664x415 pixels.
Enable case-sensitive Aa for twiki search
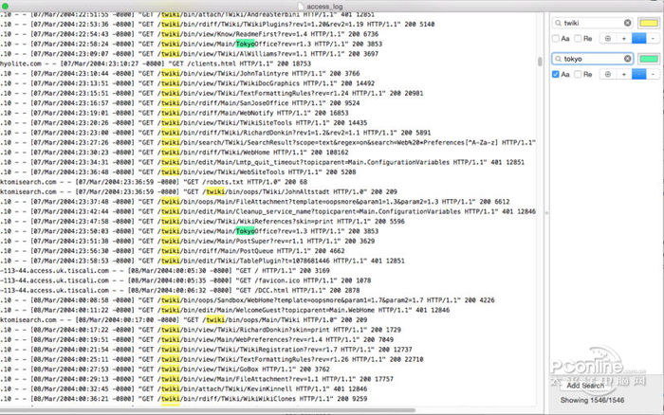tap(556, 39)
